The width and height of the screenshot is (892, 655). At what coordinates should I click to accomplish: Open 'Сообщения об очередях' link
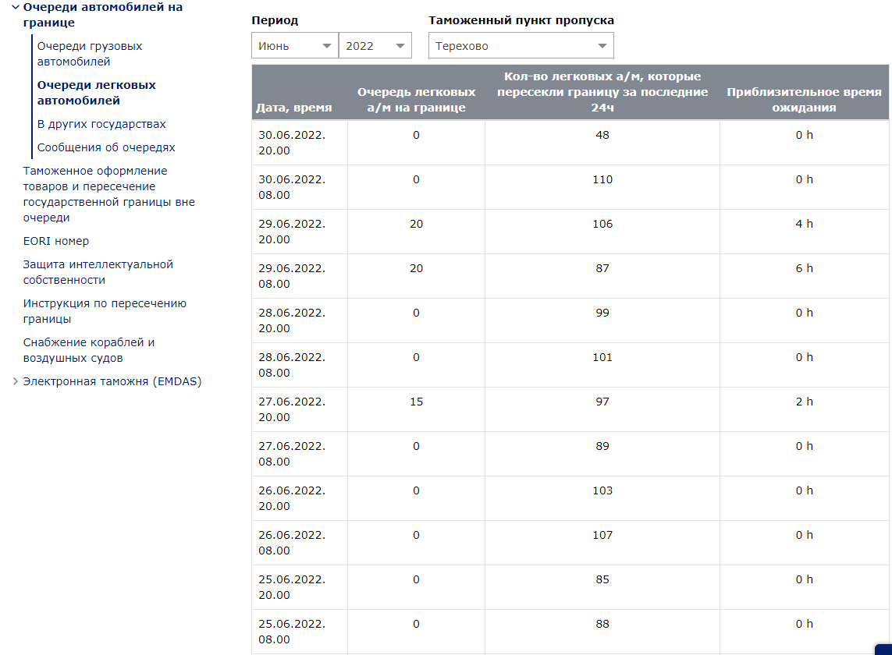[x=106, y=147]
